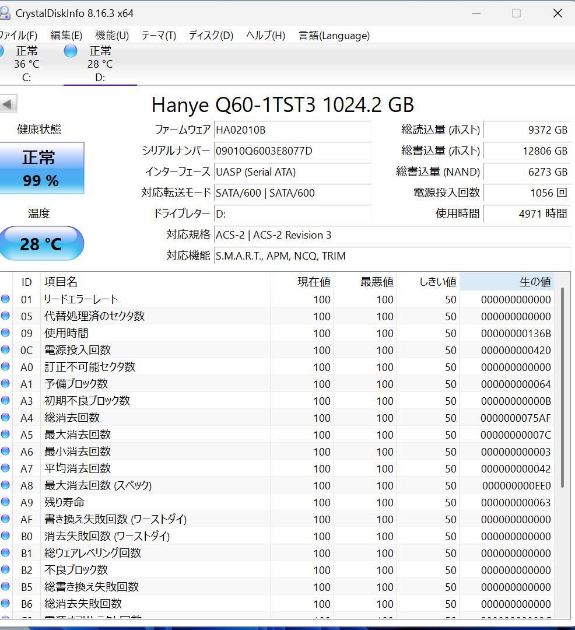Click the blue indicator beside リードエラーレート
The height and width of the screenshot is (630, 575).
tap(6, 299)
